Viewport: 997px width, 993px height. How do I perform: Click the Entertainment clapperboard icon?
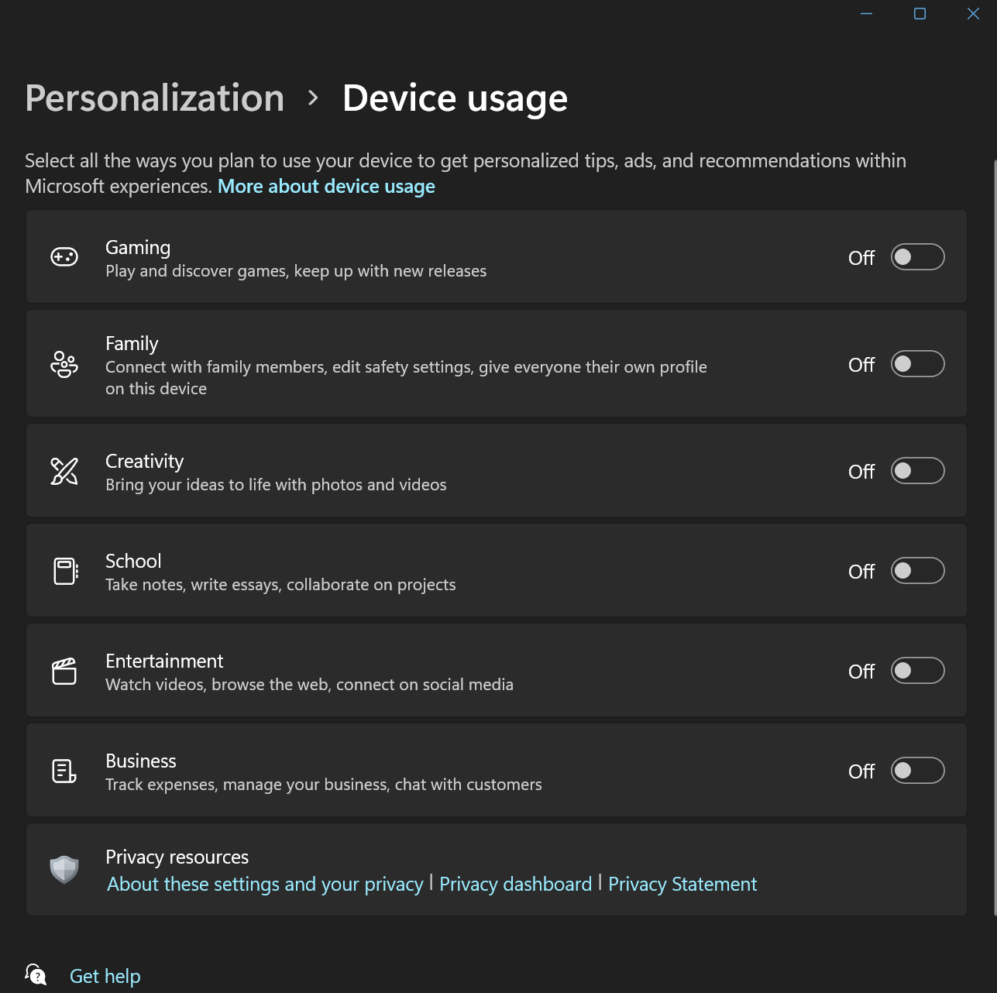click(64, 671)
